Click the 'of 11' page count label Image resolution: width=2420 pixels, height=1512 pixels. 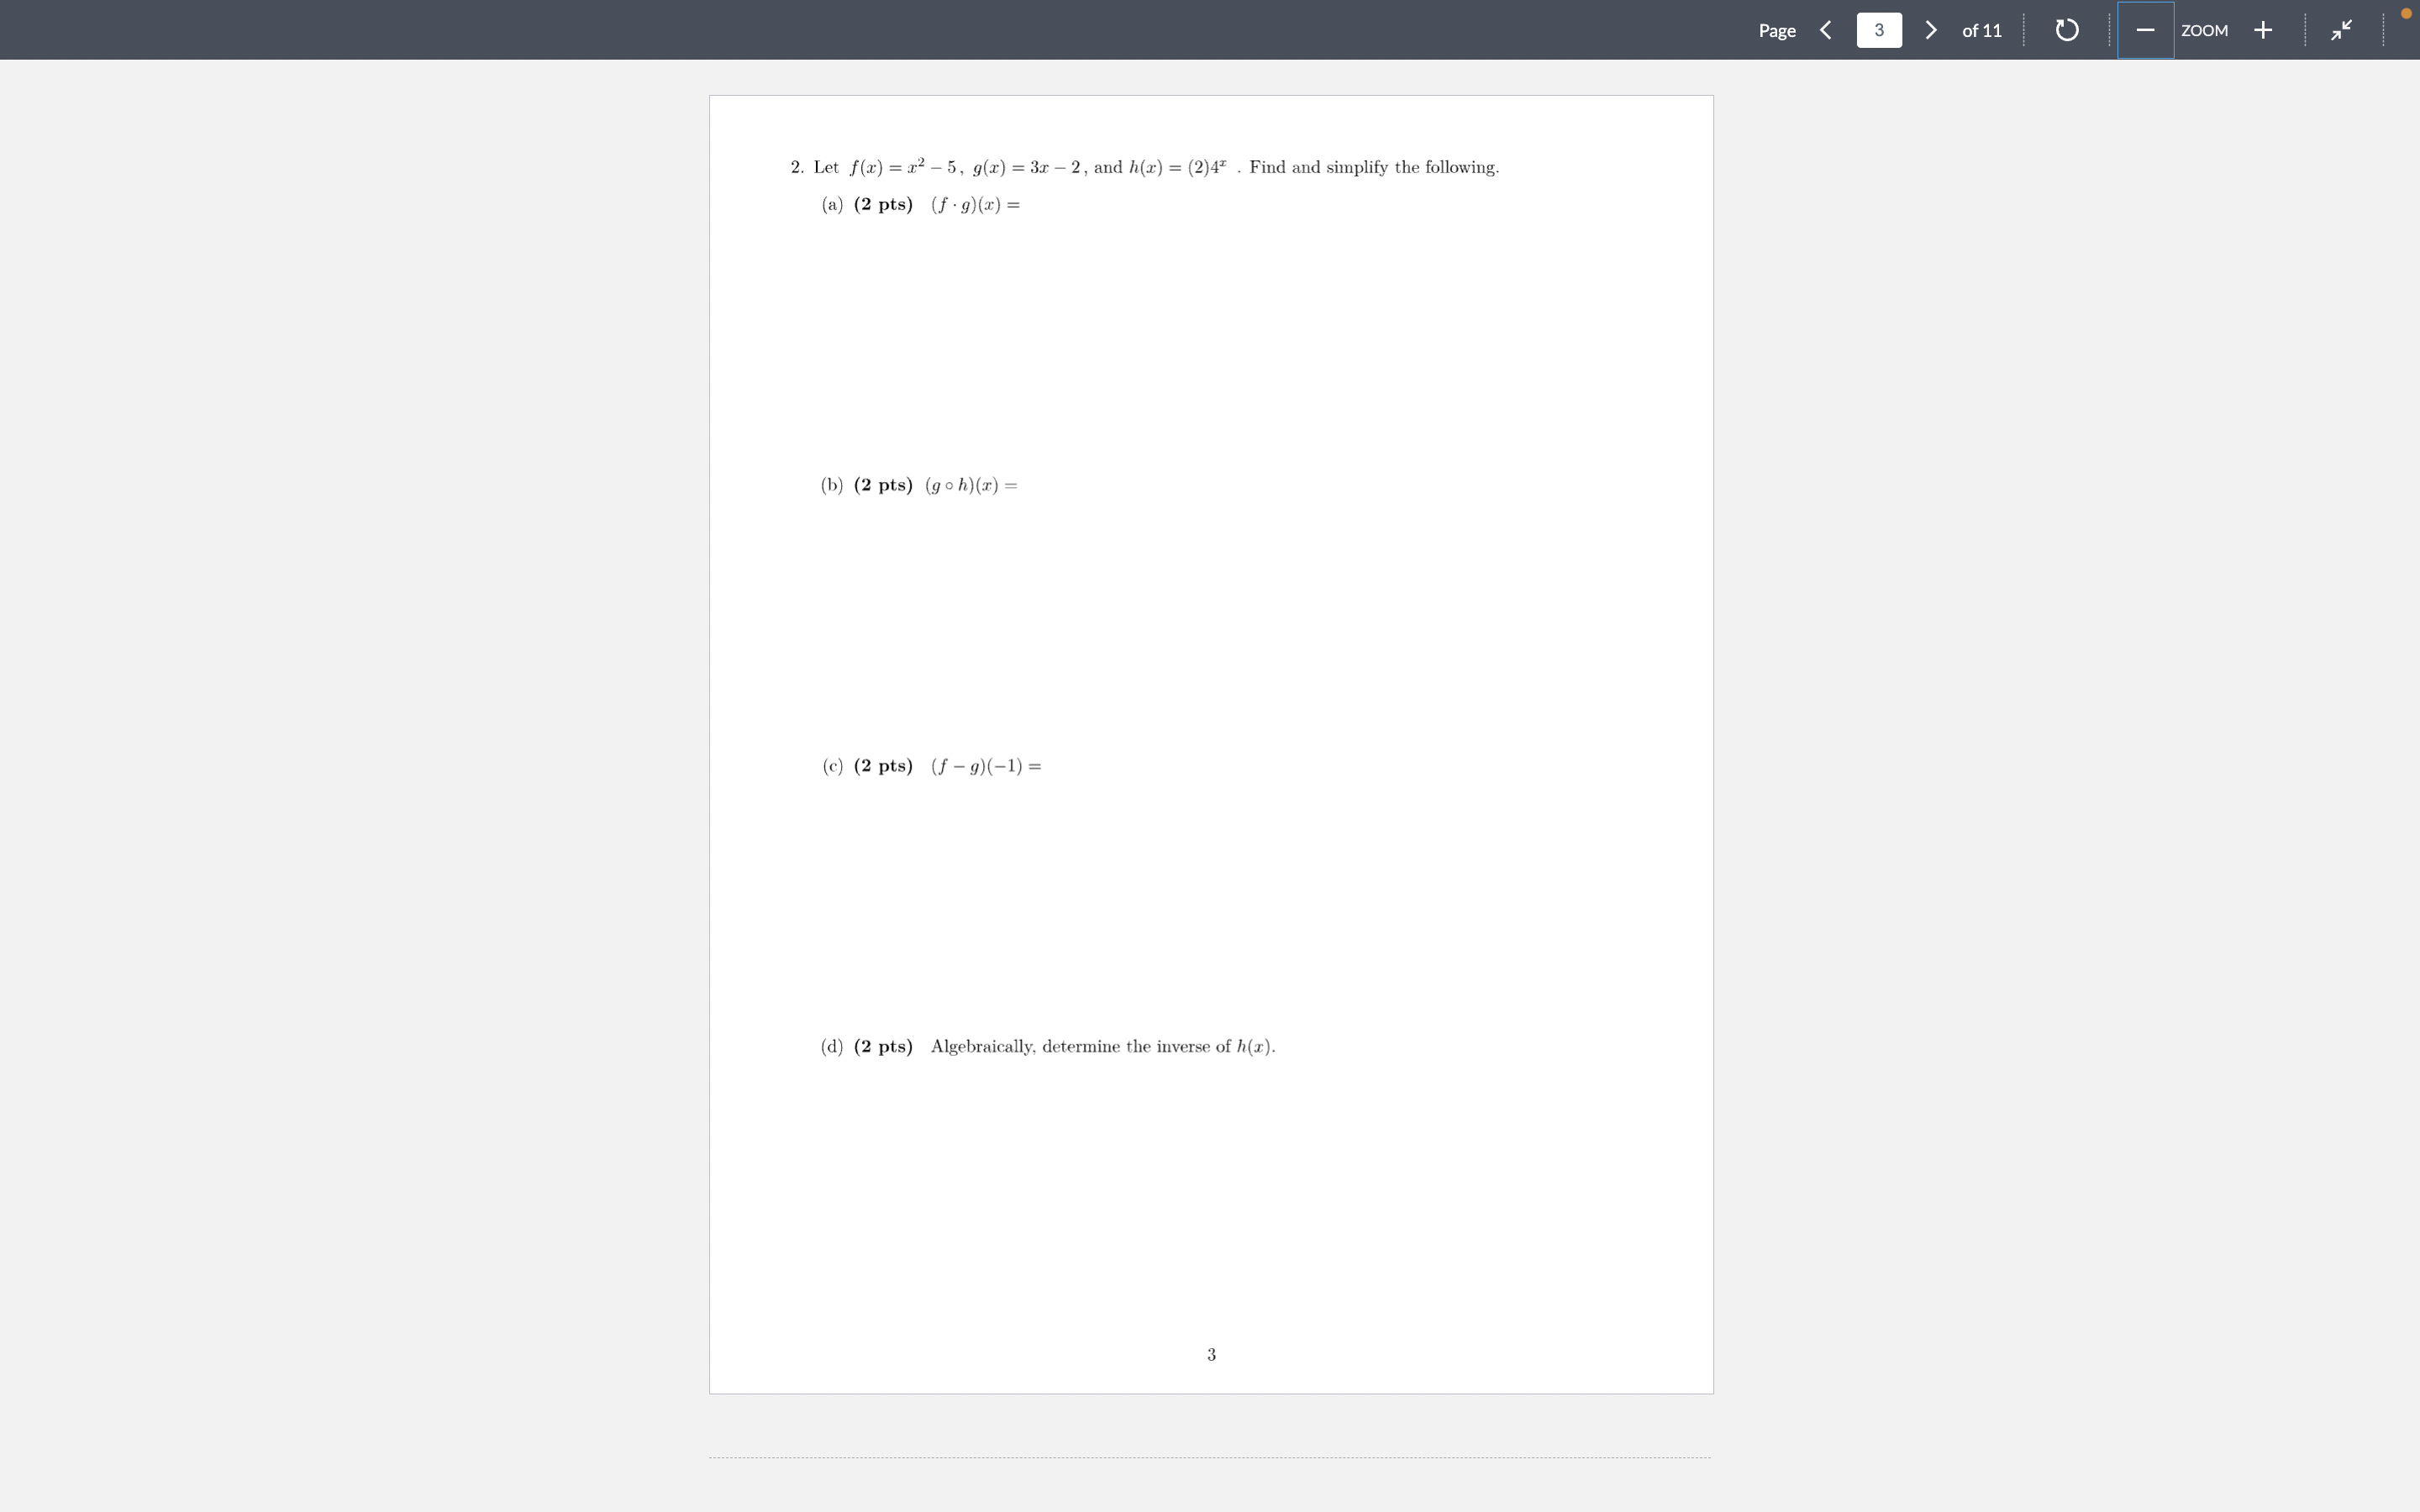coord(1981,30)
